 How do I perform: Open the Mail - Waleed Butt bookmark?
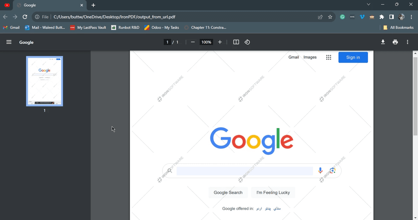click(x=45, y=28)
